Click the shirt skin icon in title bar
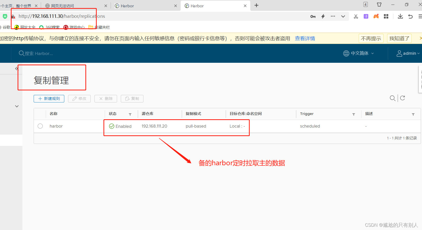Image resolution: width=422 pixels, height=230 pixels. [379, 5]
